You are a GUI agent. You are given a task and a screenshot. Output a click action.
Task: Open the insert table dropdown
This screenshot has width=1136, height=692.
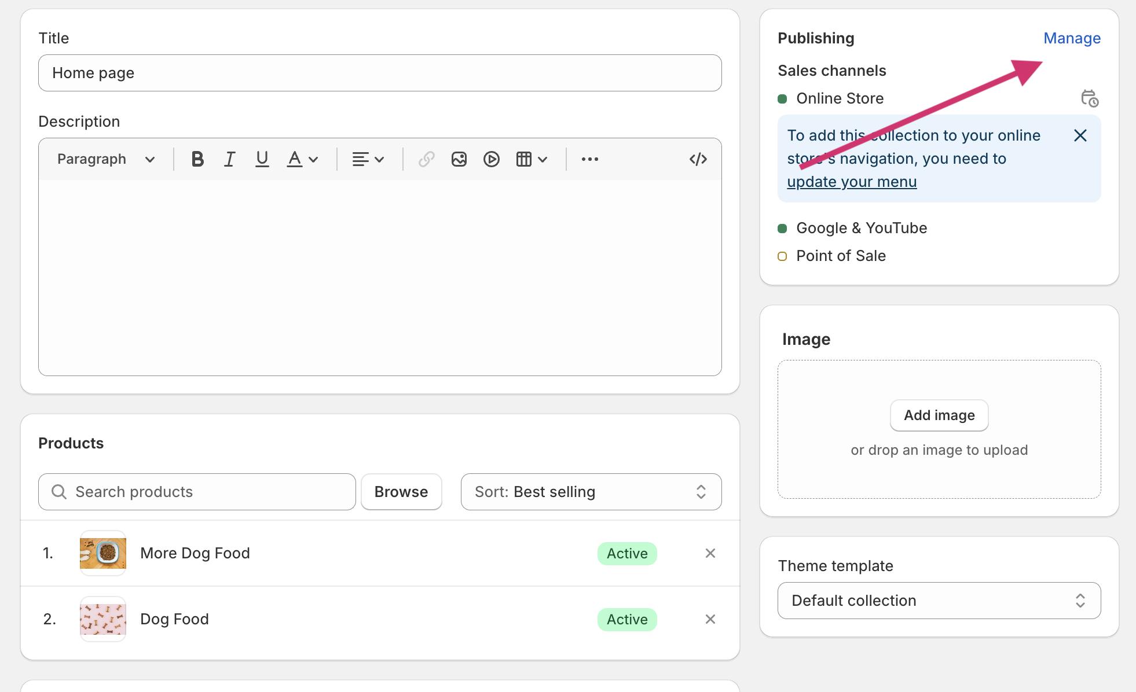[x=532, y=159]
